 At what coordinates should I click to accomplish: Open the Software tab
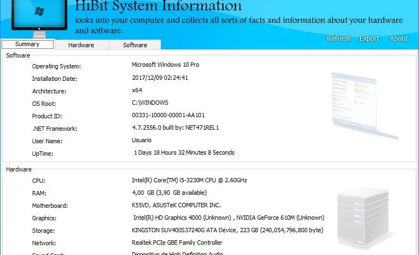[135, 45]
